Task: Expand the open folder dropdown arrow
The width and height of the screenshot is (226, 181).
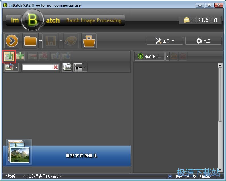Action: tap(41, 41)
